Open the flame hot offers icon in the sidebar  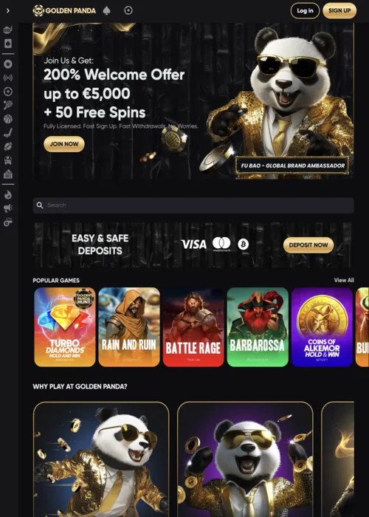[8, 195]
